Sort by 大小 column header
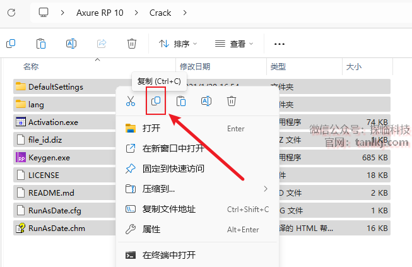Image resolution: width=412 pixels, height=267 pixels. (x=354, y=66)
